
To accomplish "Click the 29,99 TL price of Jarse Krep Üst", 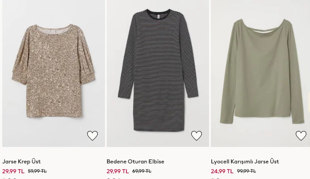I will tap(13, 171).
